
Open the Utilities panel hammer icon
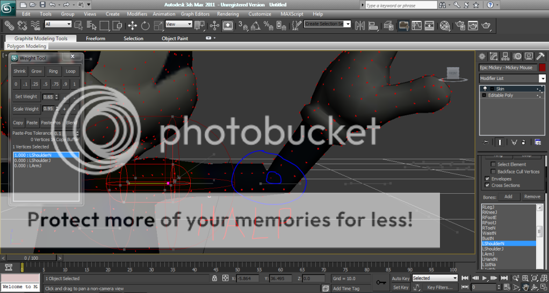tap(540, 56)
